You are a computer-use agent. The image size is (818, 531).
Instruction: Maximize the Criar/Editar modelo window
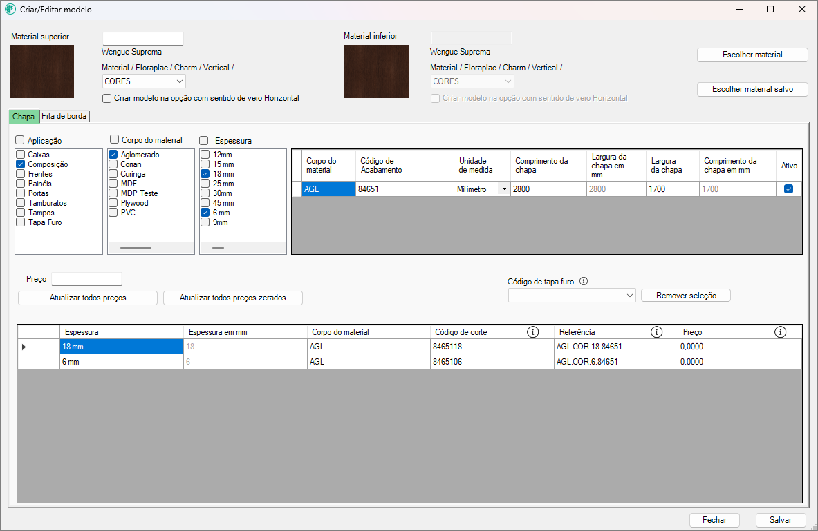point(770,10)
